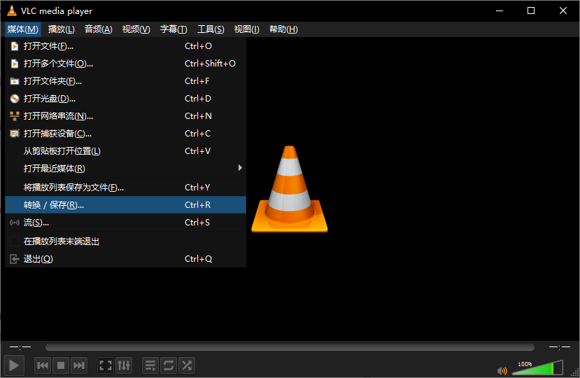Stop playback with the stop button
The width and height of the screenshot is (580, 378).
pos(61,365)
